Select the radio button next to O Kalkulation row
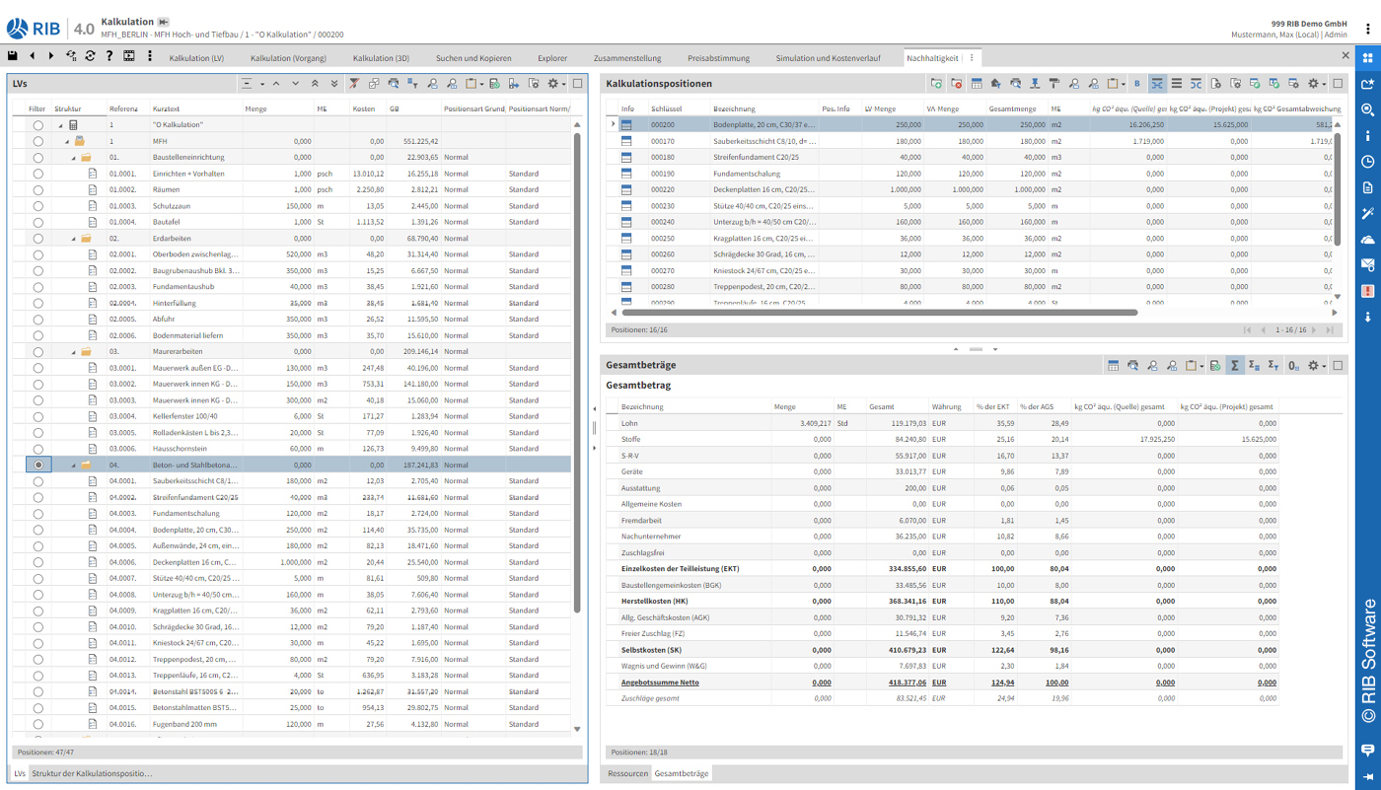This screenshot has width=1381, height=790. coord(38,124)
